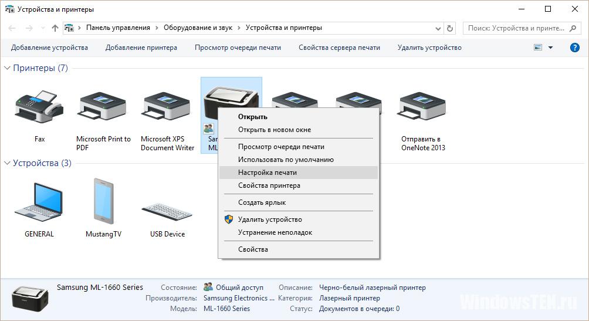Click Свойства сервера печати toolbar button

pos(339,48)
